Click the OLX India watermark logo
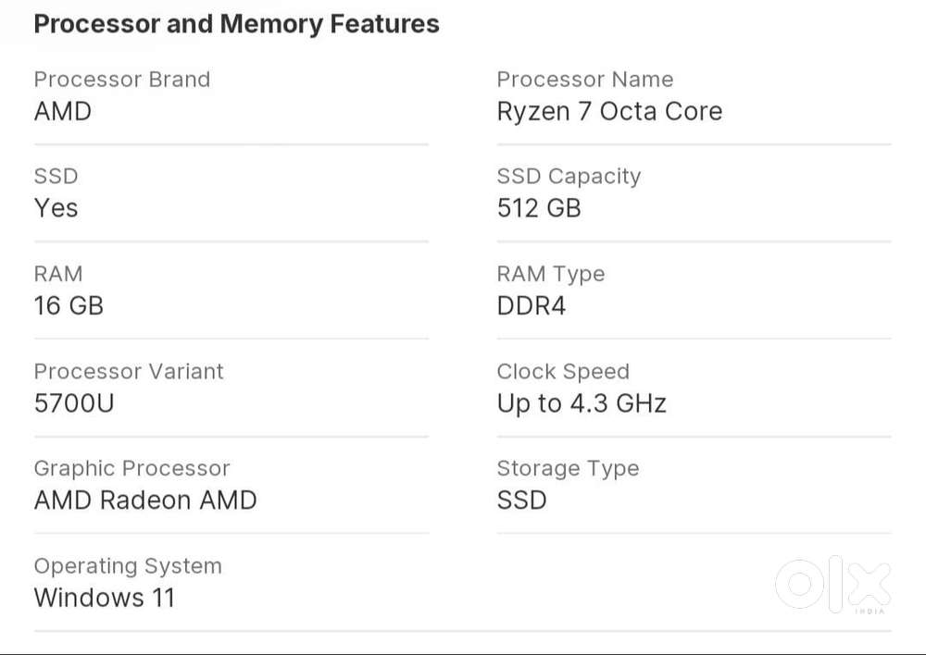The width and height of the screenshot is (926, 655). click(x=832, y=585)
